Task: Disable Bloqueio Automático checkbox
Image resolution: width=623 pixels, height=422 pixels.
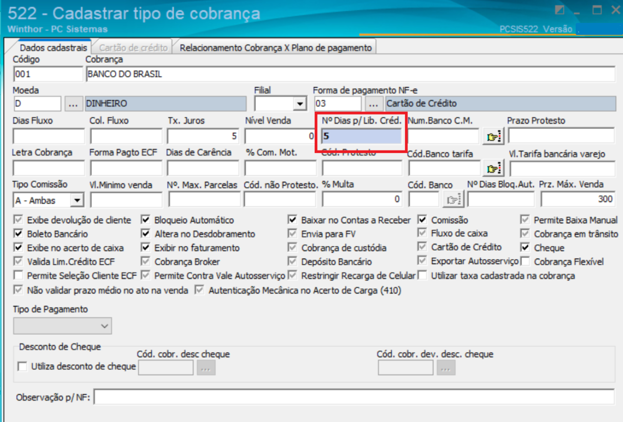Action: (x=146, y=220)
